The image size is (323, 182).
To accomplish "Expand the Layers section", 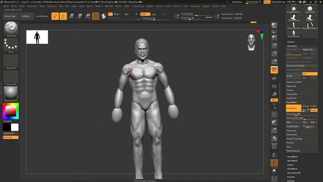I will coord(291,165).
